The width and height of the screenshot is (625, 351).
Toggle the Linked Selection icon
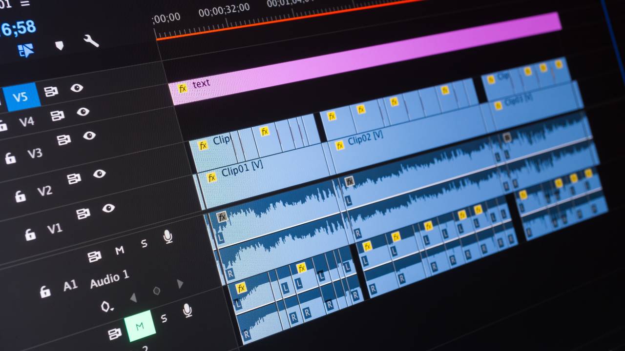[26, 50]
